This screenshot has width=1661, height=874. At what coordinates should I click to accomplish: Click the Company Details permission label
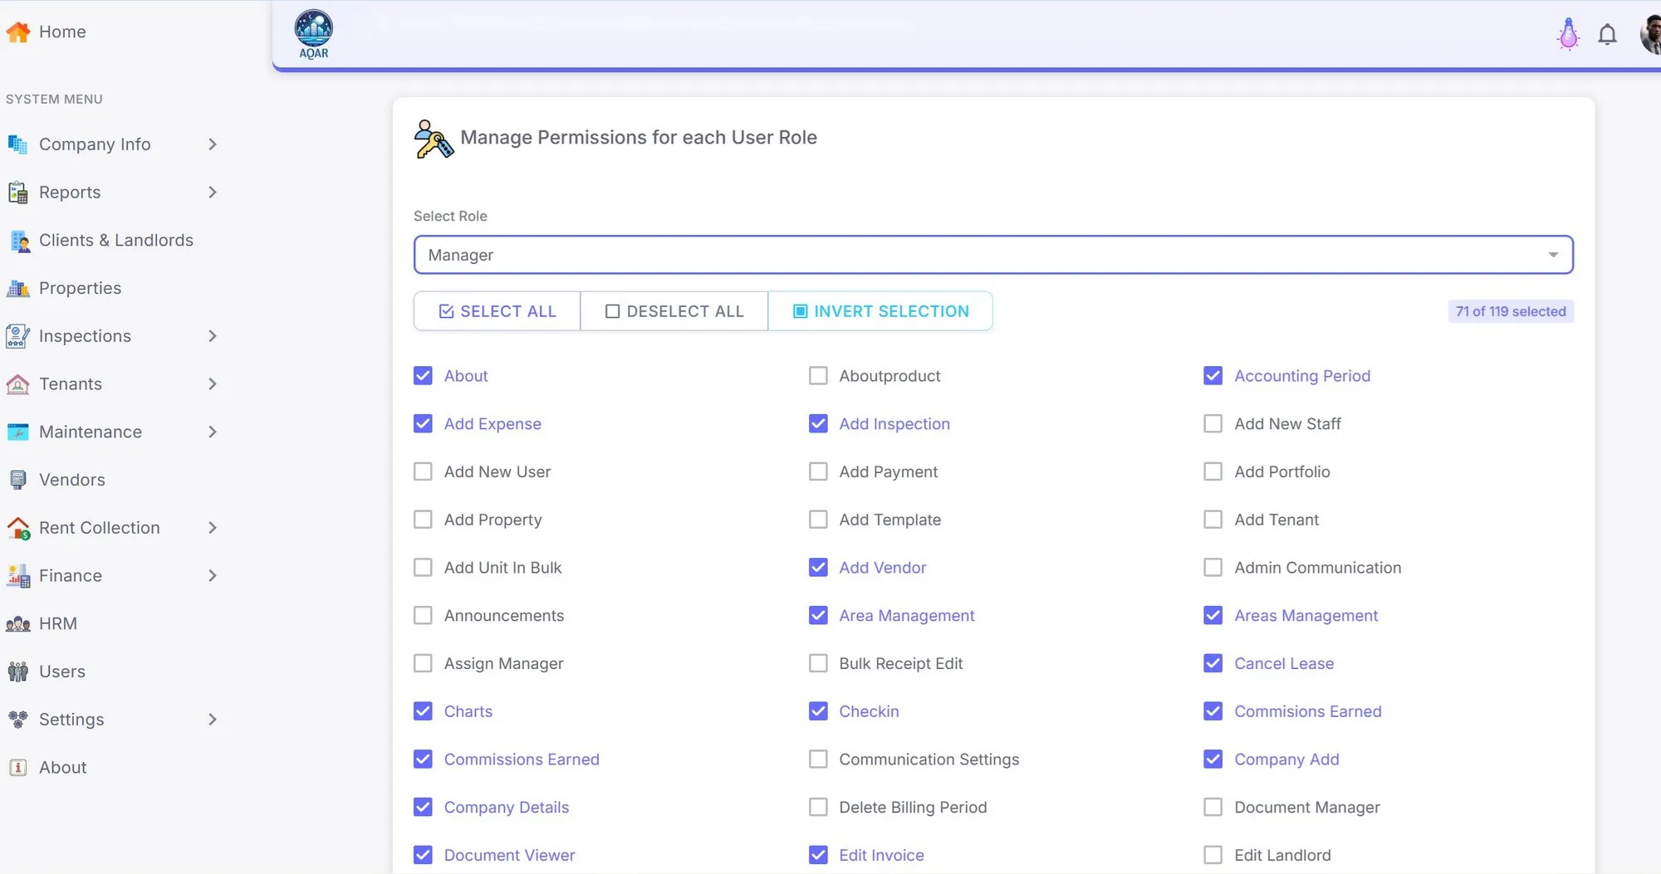pyautogui.click(x=507, y=808)
